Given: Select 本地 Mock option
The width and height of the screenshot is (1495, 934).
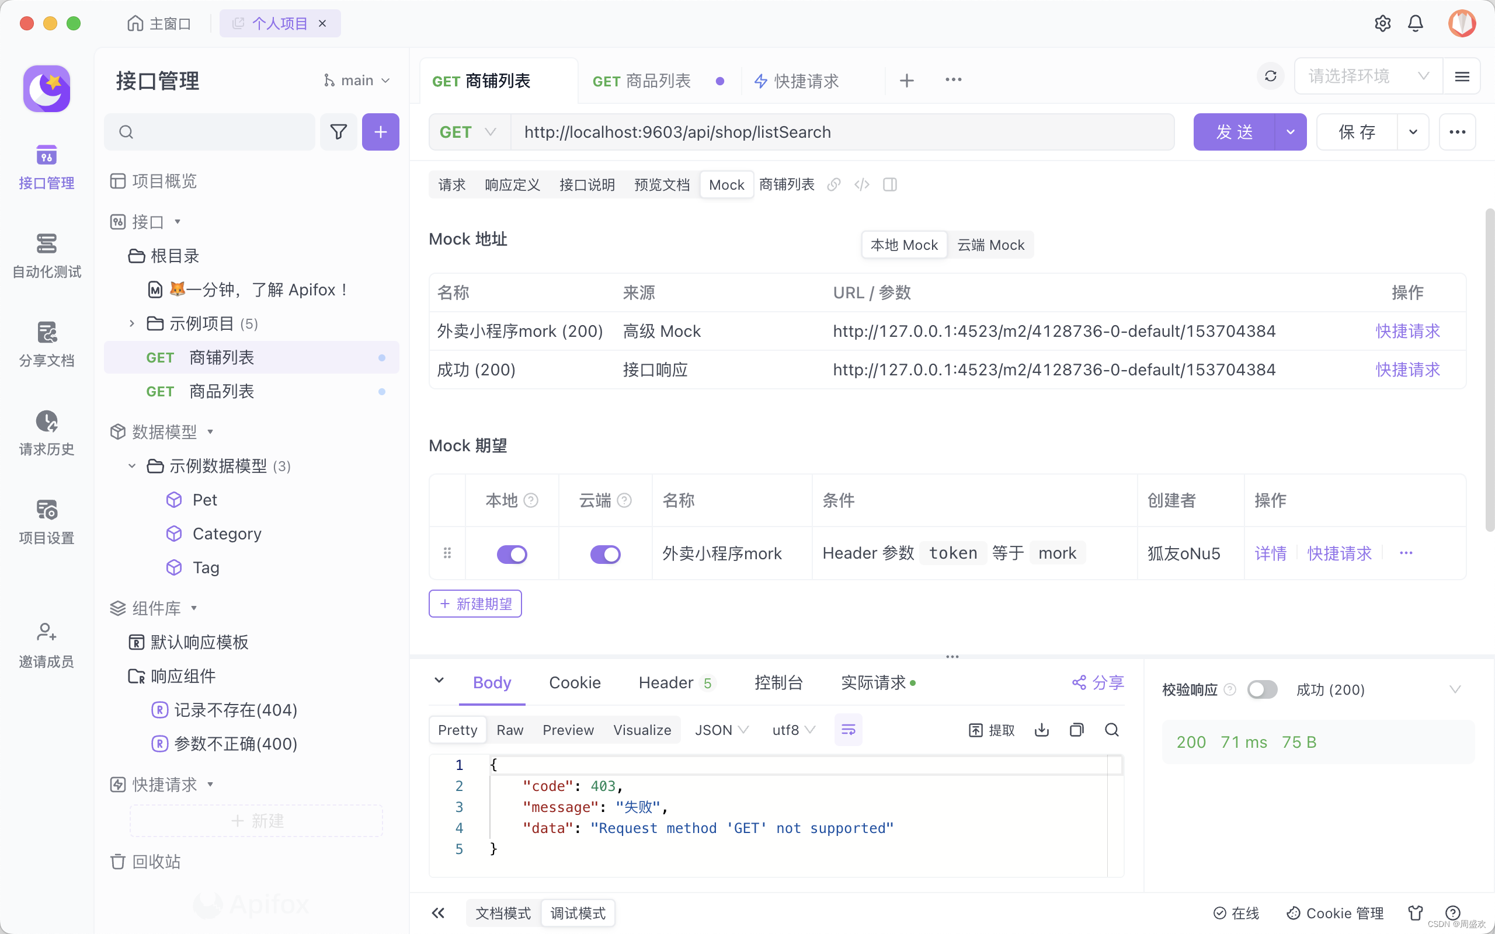Looking at the screenshot, I should (x=904, y=245).
